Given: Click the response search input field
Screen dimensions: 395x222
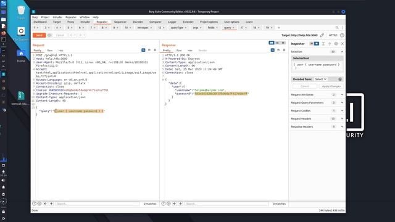Looking at the screenshot, I should (227, 203).
